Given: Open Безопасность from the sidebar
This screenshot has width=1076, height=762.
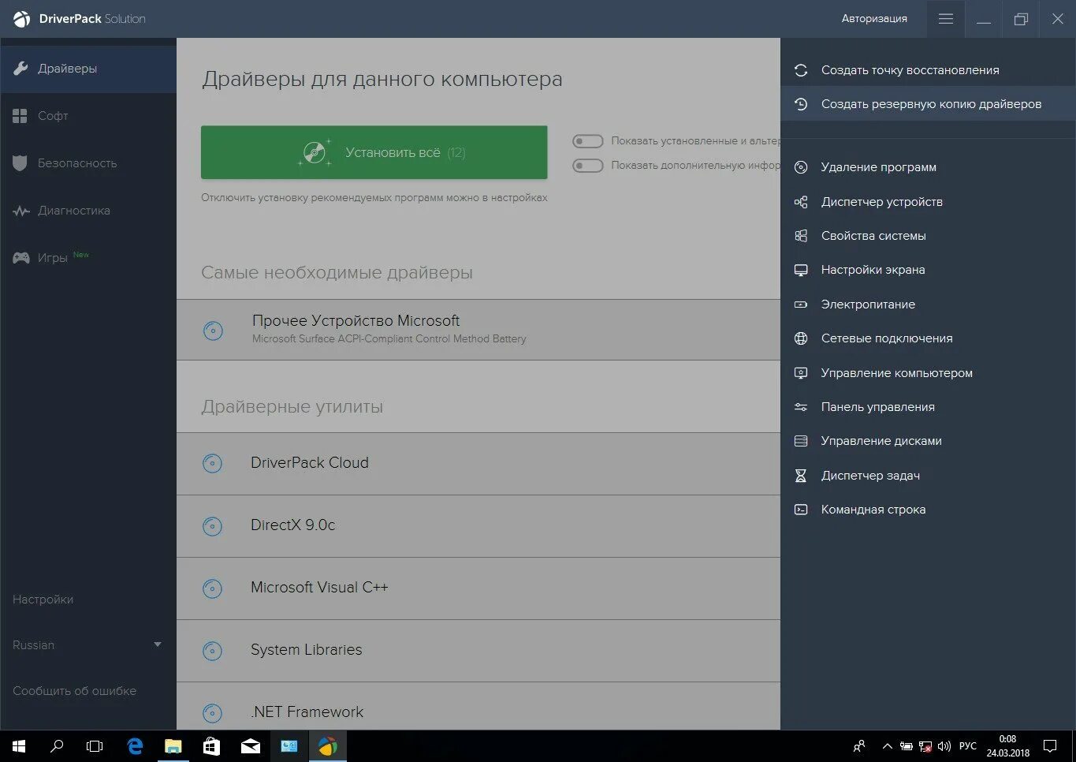Looking at the screenshot, I should point(20,163).
